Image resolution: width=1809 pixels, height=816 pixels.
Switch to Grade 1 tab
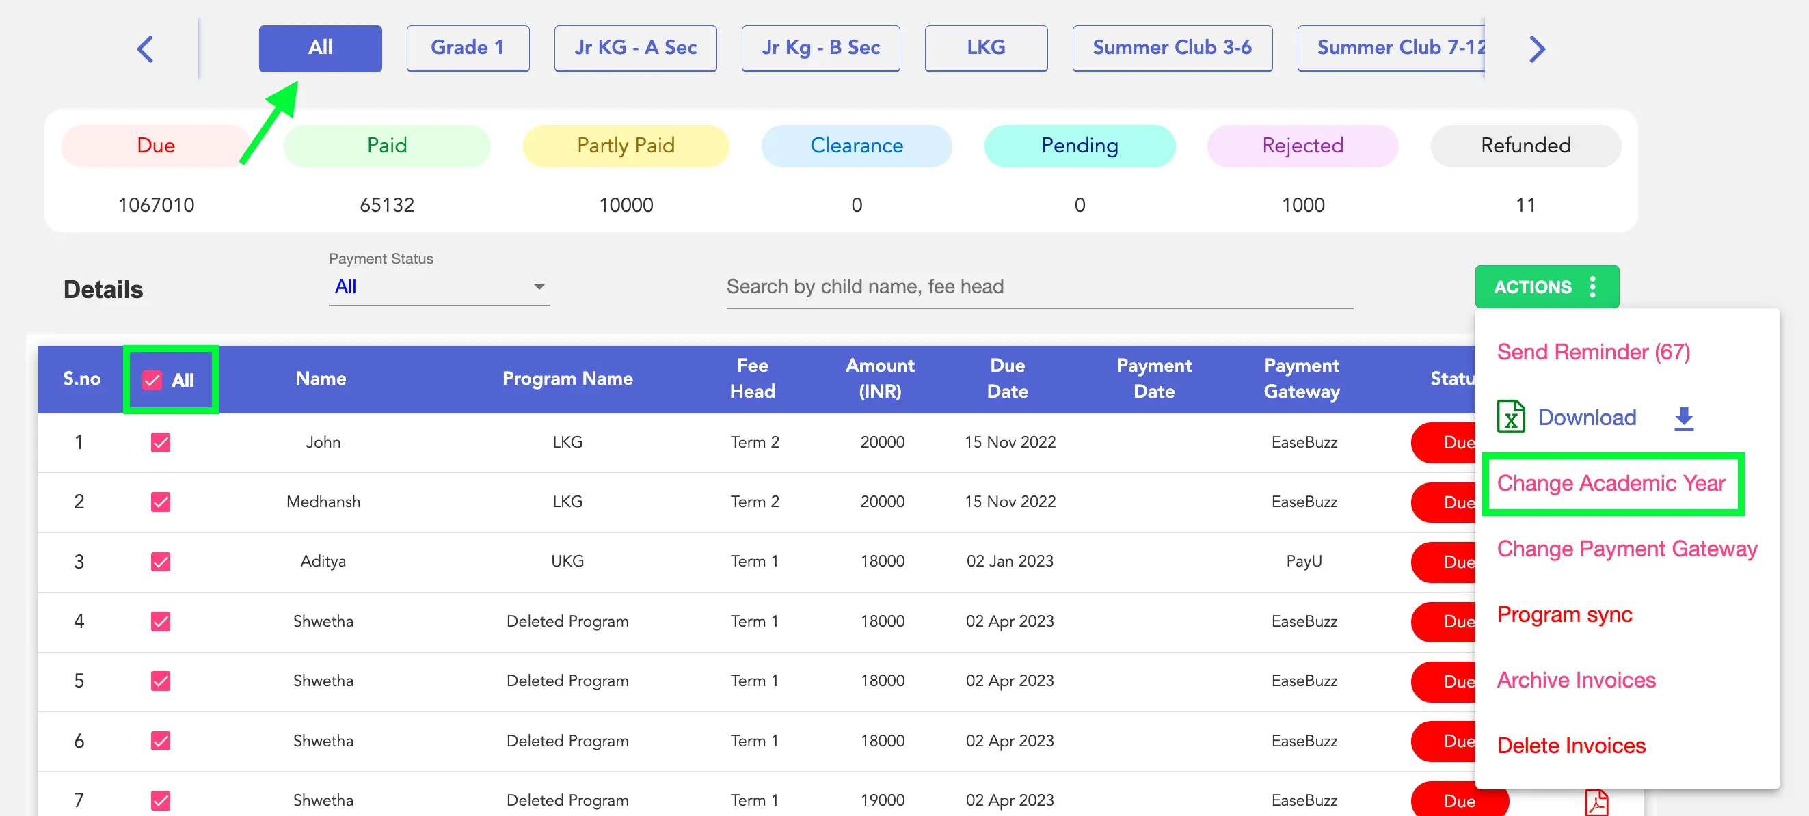tap(468, 49)
